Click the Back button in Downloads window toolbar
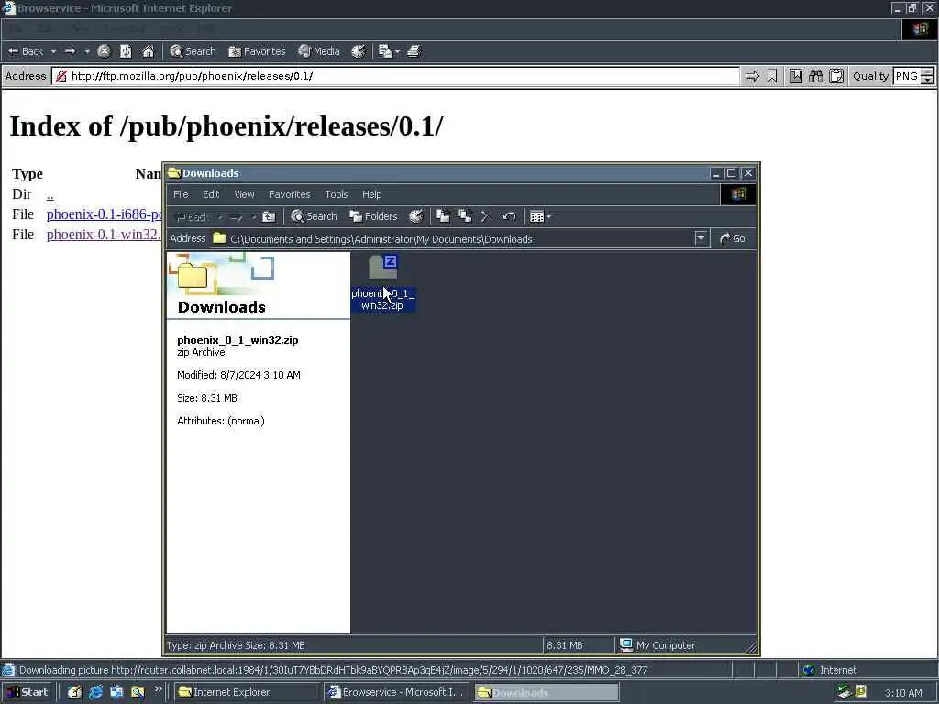 [191, 216]
